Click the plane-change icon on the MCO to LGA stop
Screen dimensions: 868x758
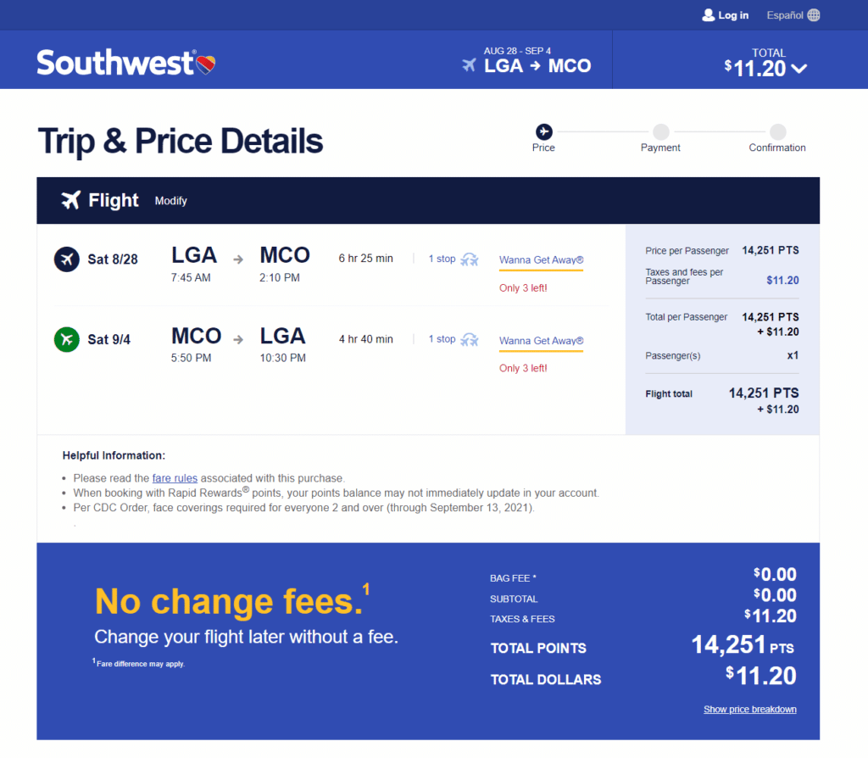coord(470,339)
